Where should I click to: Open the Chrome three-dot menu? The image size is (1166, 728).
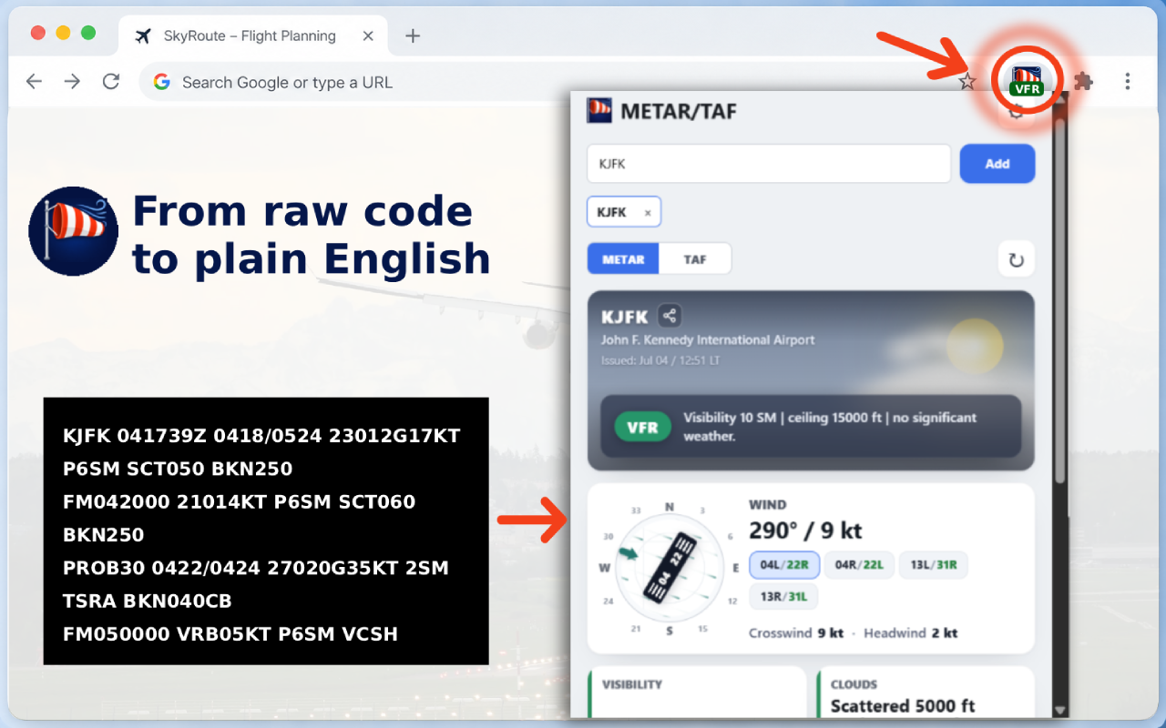(1128, 82)
